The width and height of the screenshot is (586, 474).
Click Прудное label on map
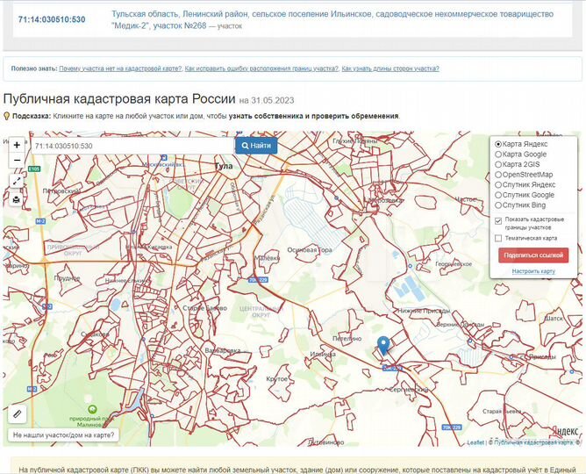(67, 277)
